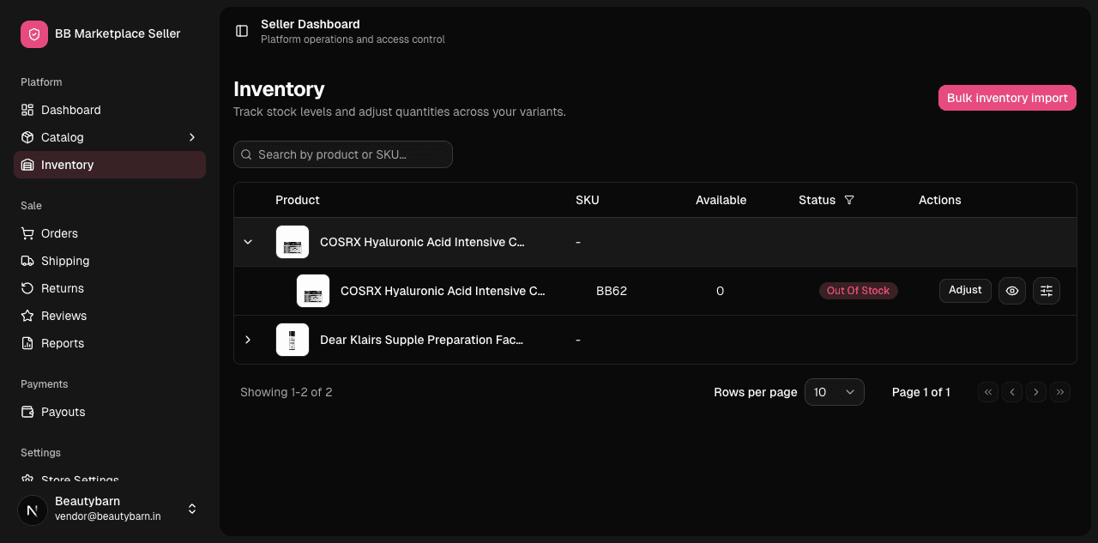Viewport: 1098px width, 543px height.
Task: Go to the first page
Action: coord(988,392)
